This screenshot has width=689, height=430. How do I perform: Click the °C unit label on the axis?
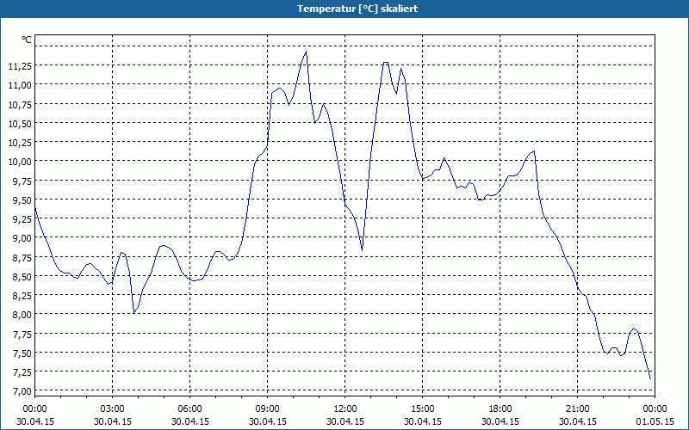point(27,40)
